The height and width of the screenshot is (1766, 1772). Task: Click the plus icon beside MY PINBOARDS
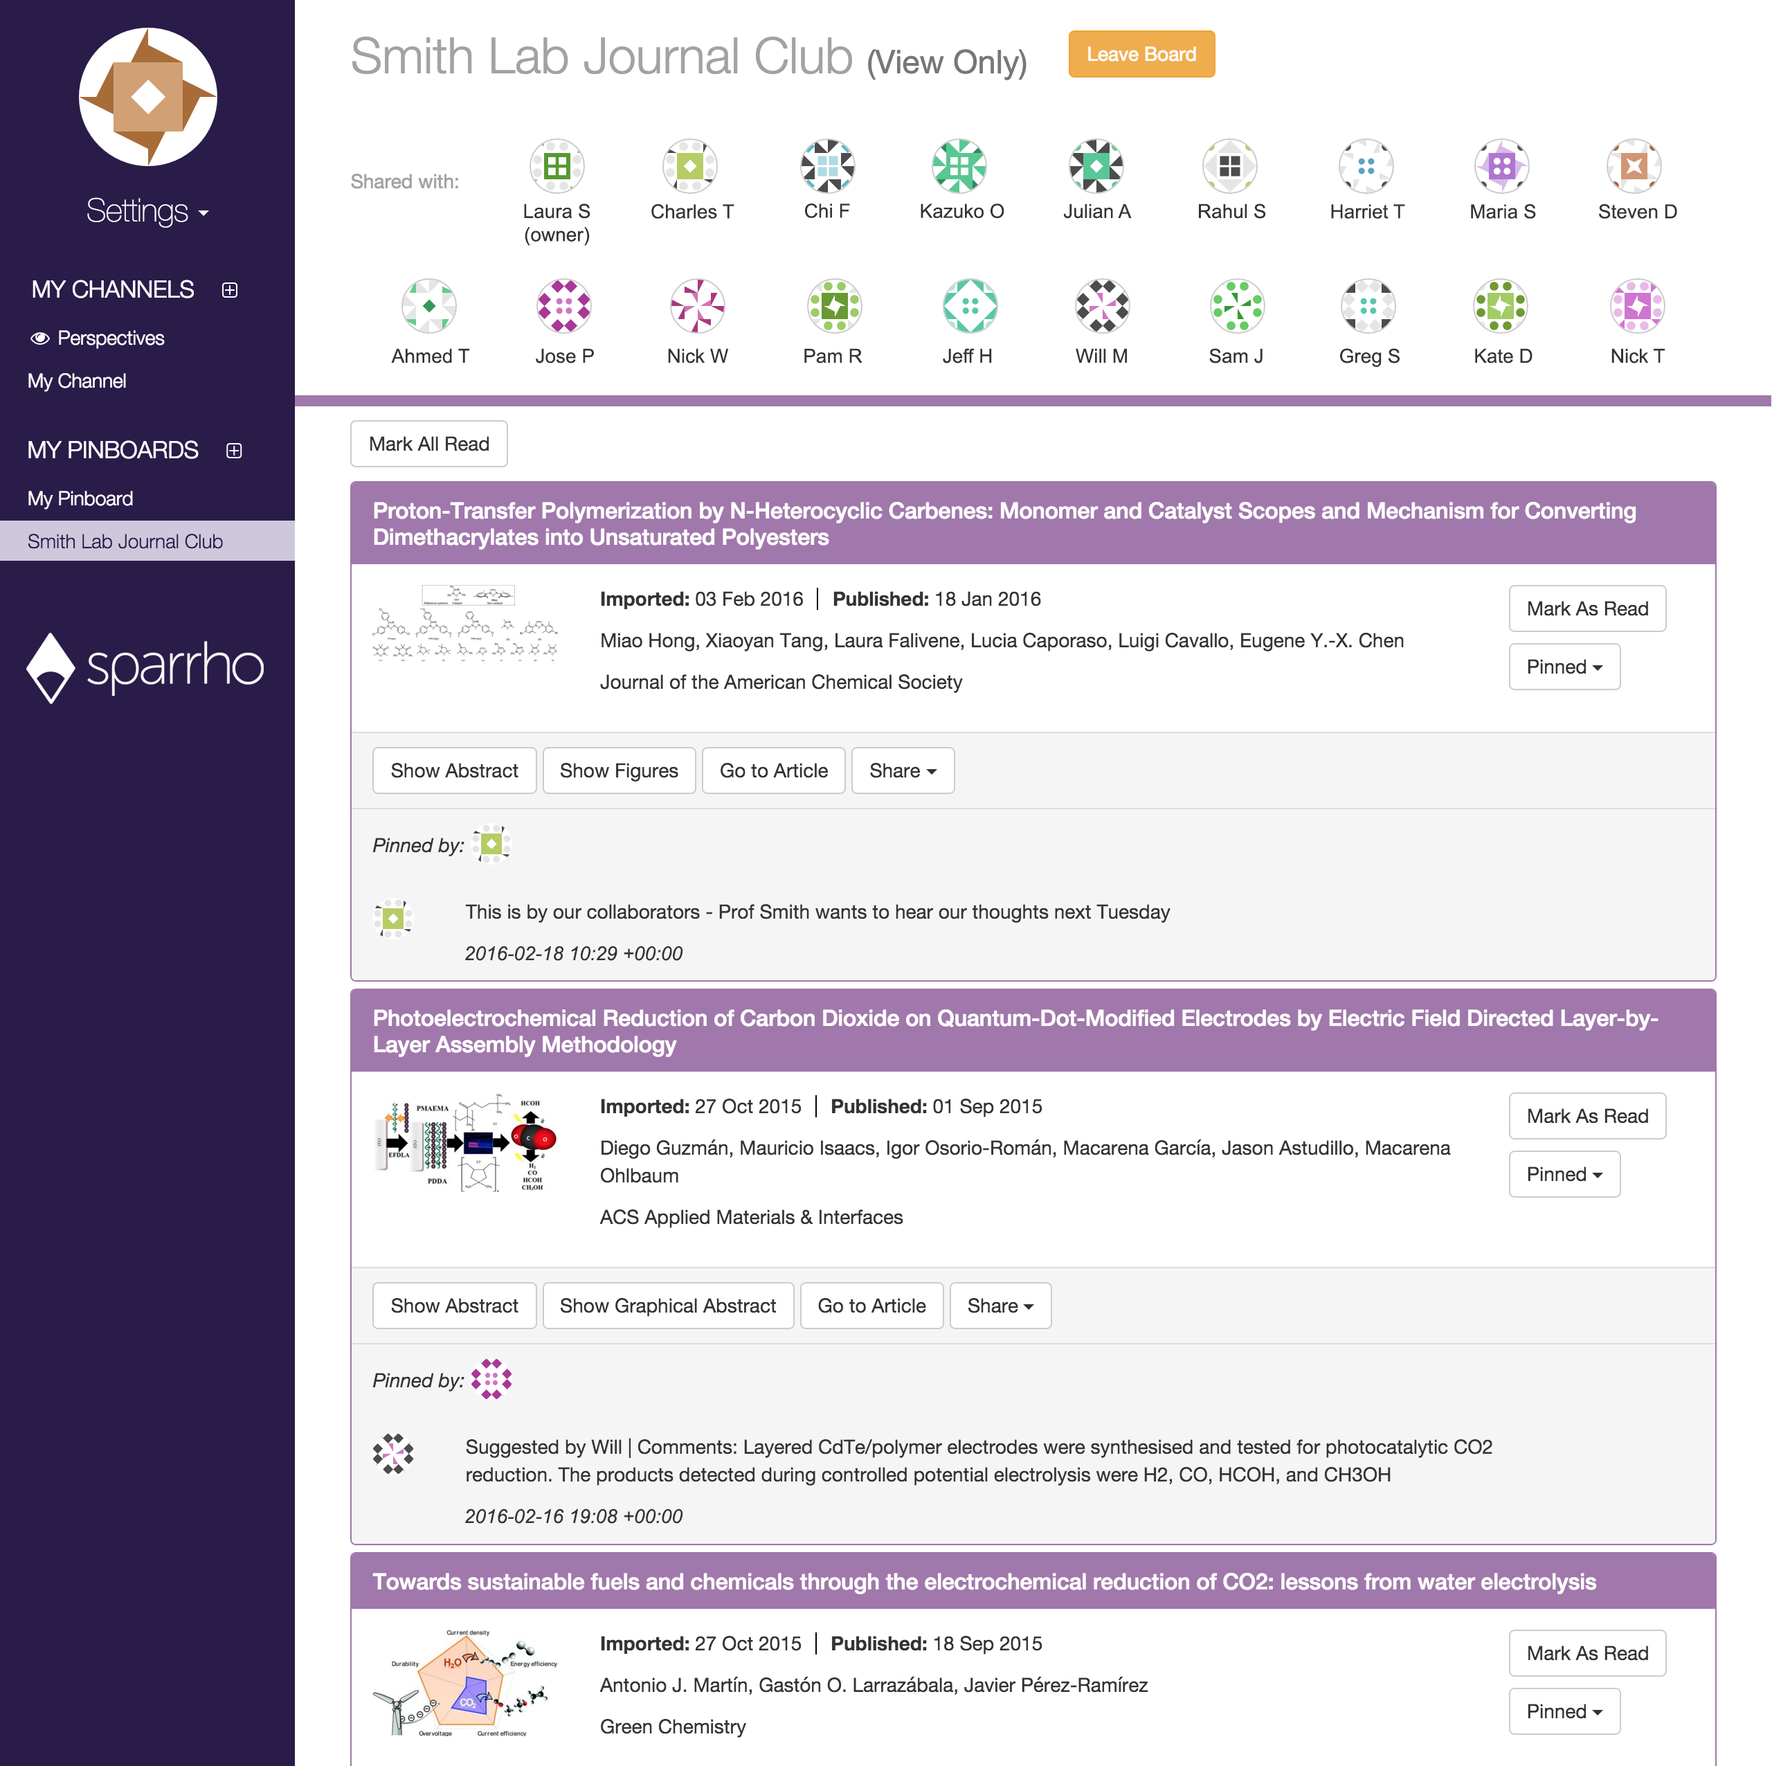(234, 451)
